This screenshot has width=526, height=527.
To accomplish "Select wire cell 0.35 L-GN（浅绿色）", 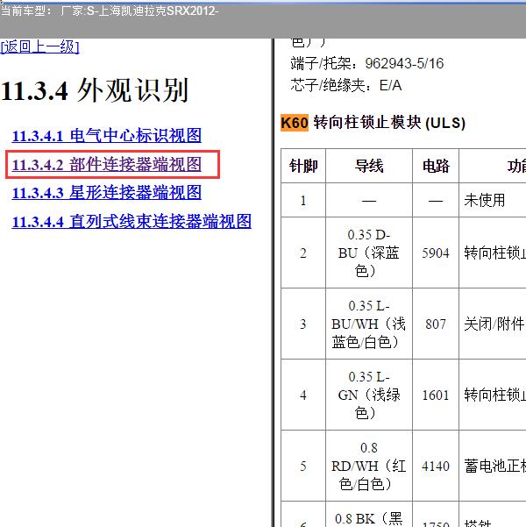I will (369, 395).
